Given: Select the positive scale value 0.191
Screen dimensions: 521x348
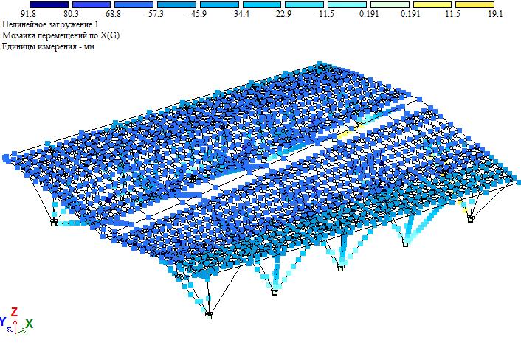Looking at the screenshot, I should pyautogui.click(x=410, y=14).
